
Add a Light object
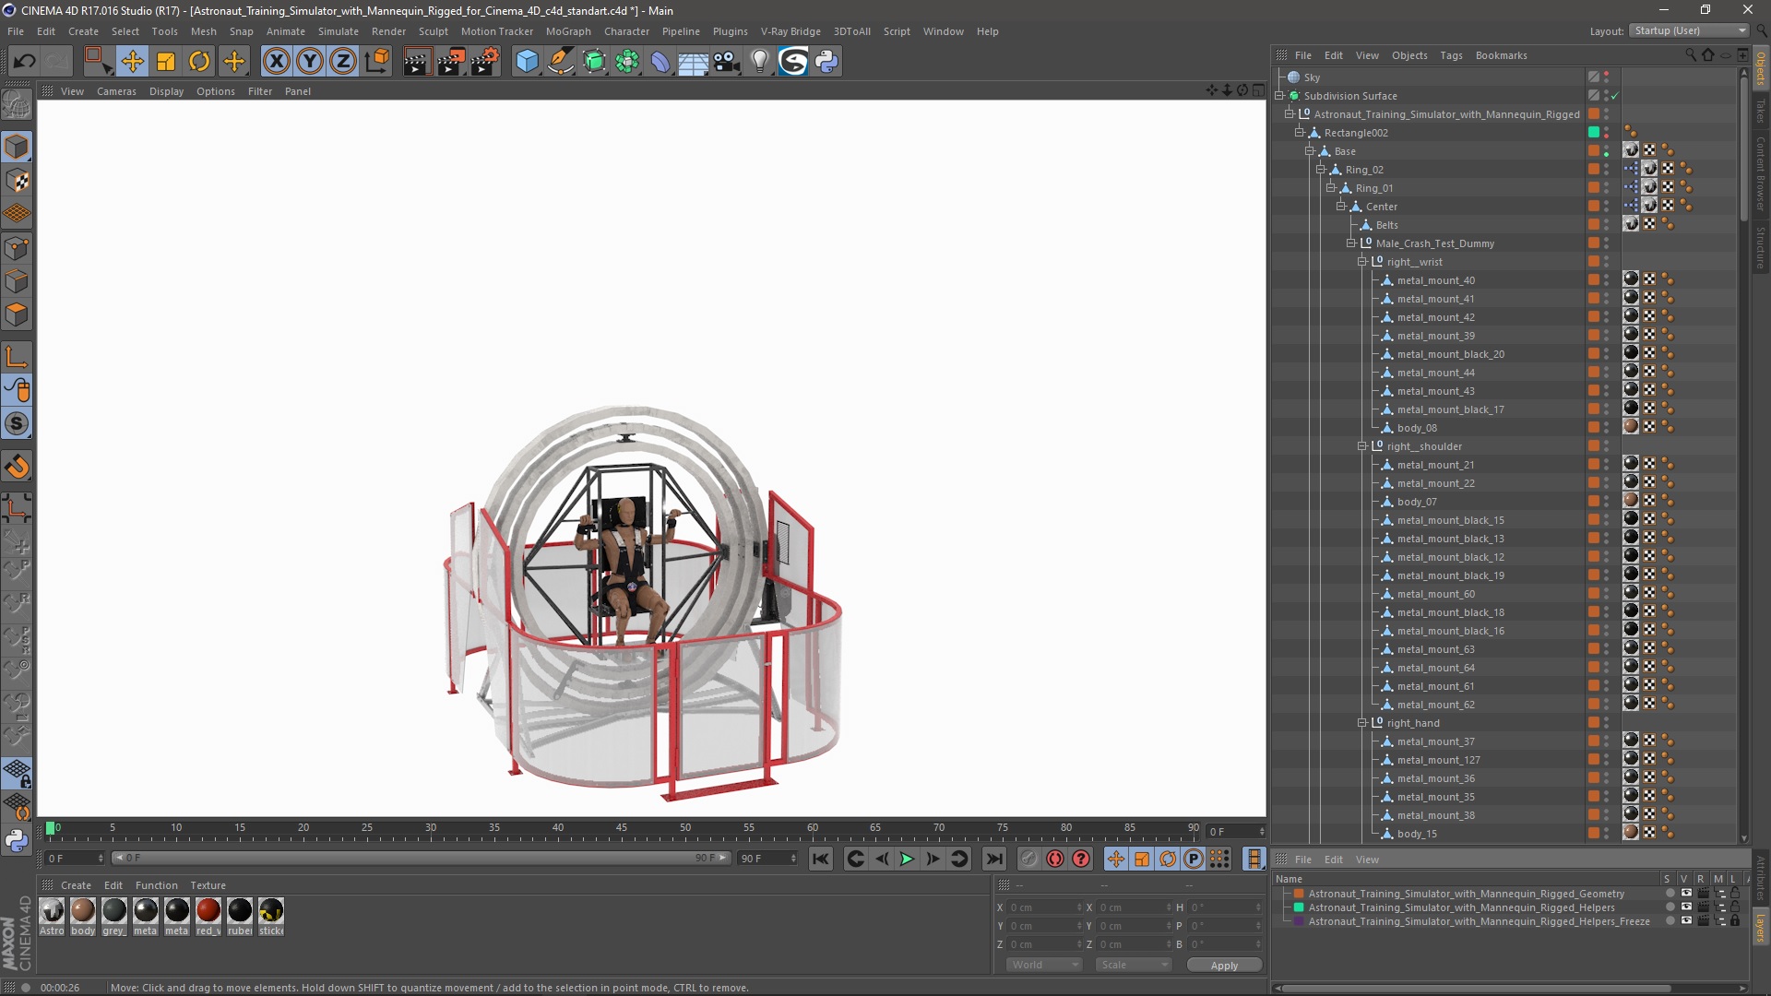click(x=760, y=62)
